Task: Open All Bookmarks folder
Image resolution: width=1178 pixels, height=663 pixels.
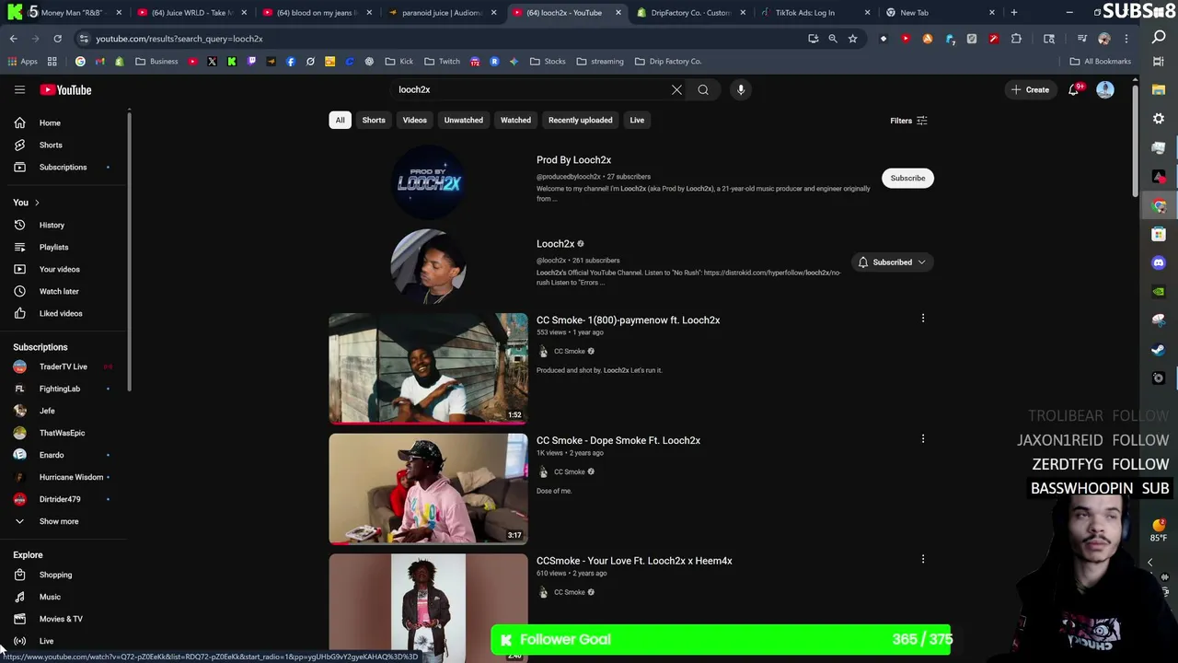Action: coord(1100,62)
